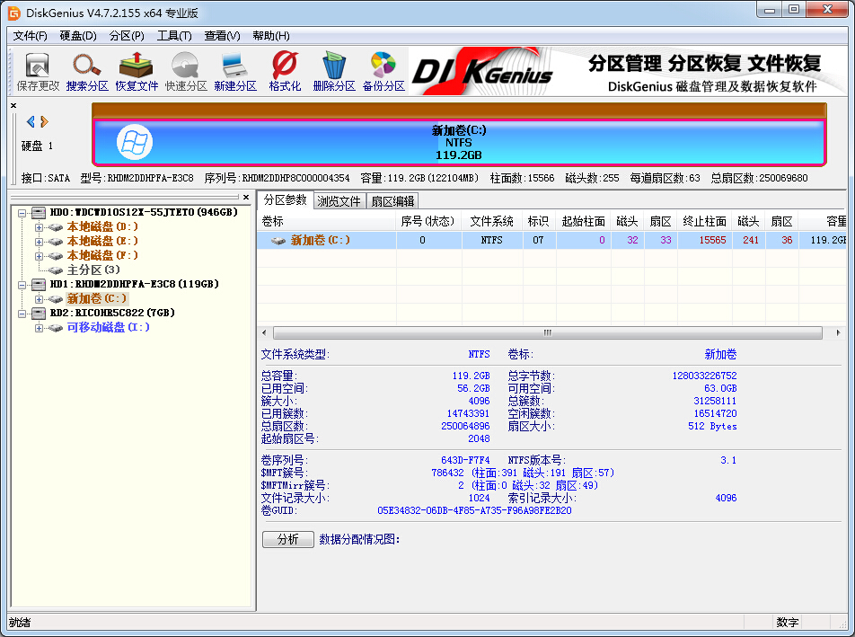The height and width of the screenshot is (637, 855).
Task: Expand the 可移动磁盘(I:) tree node
Action: pyautogui.click(x=39, y=328)
